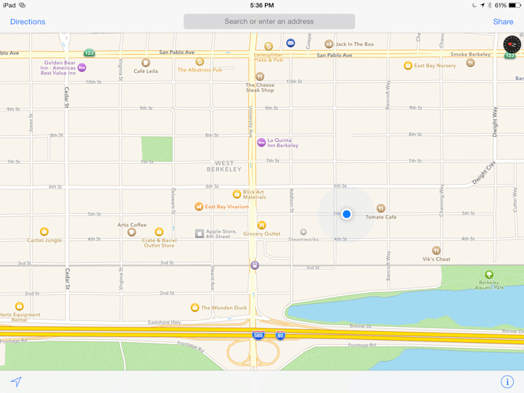The height and width of the screenshot is (393, 524).
Task: Tap Berkeley Aquatic Park tree pin
Action: (489, 274)
